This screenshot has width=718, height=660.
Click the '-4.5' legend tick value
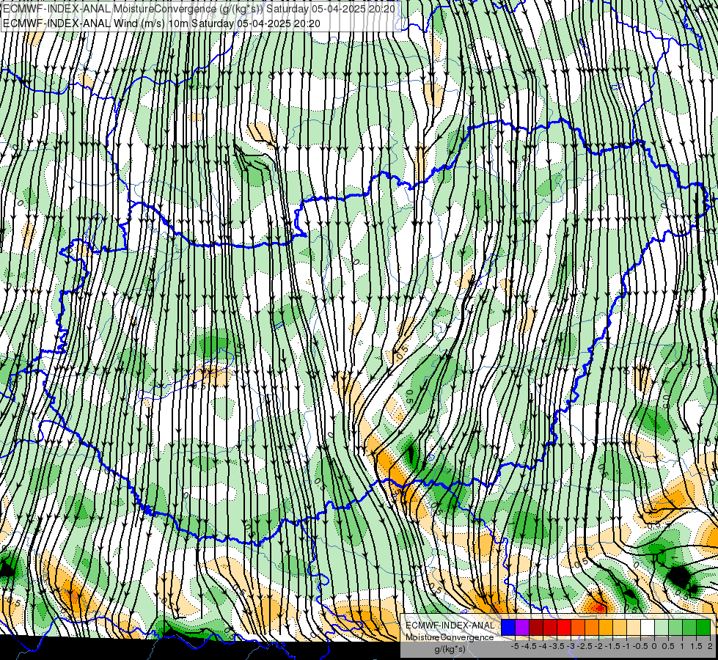529,646
